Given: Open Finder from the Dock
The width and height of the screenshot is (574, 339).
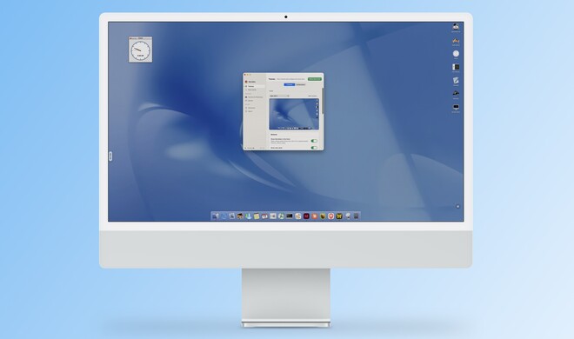Looking at the screenshot, I should click(216, 216).
